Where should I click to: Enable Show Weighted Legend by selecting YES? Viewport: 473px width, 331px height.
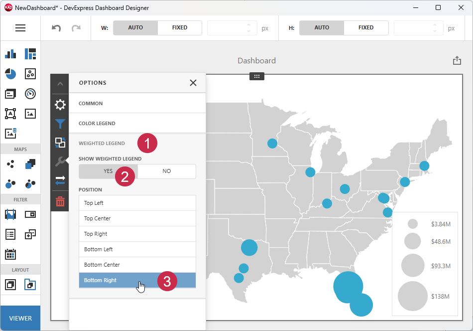click(108, 171)
